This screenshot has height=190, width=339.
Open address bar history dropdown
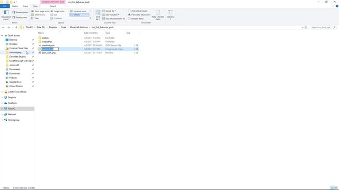302,27
